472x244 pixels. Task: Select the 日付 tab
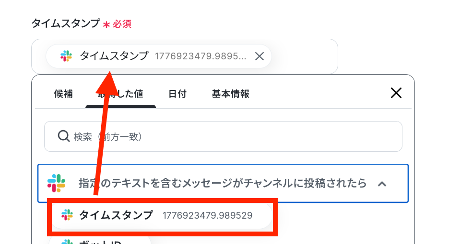click(x=177, y=94)
